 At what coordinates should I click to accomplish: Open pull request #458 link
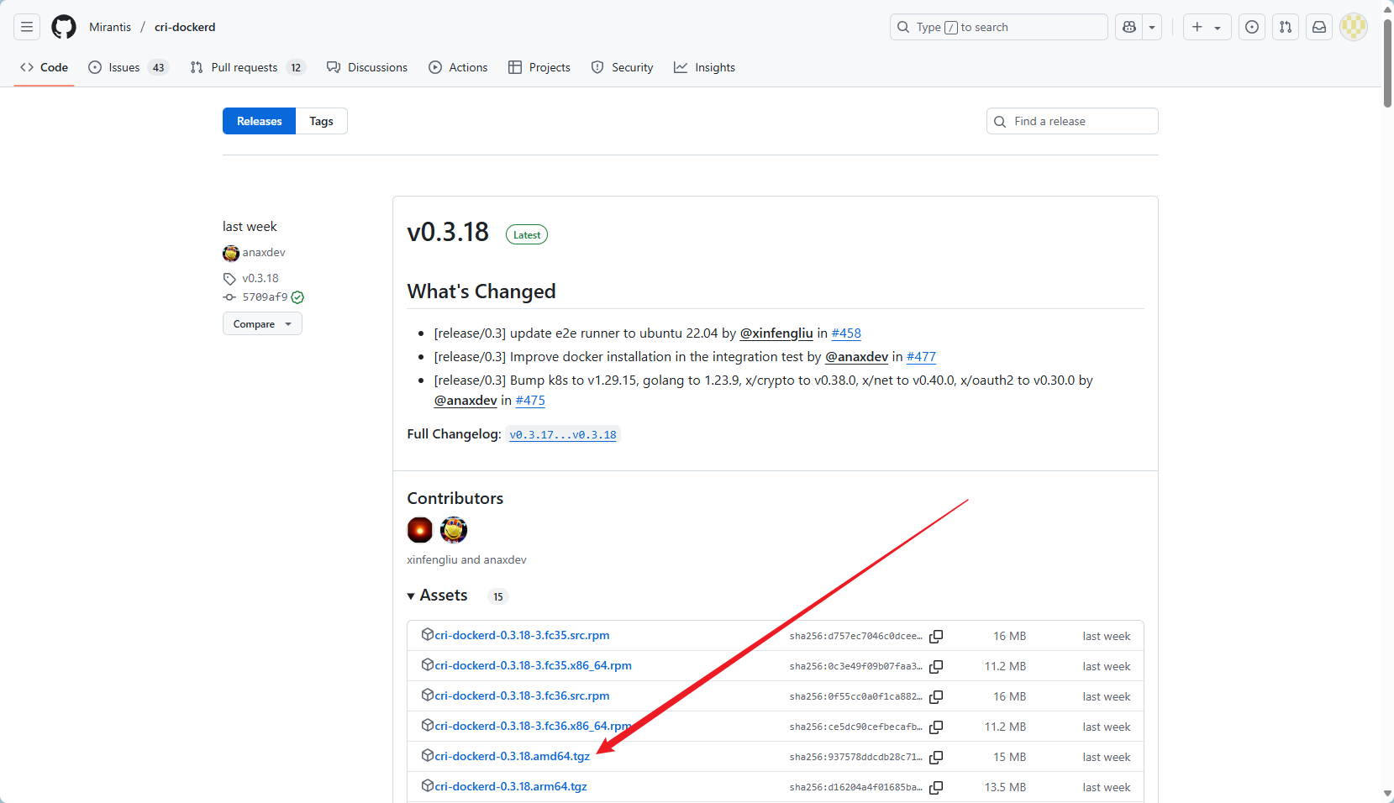click(846, 333)
